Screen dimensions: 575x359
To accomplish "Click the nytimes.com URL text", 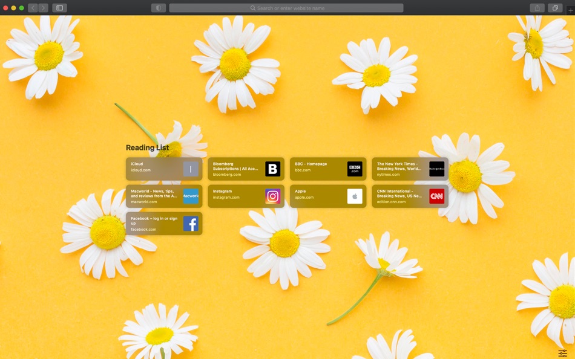I will pyautogui.click(x=389, y=175).
